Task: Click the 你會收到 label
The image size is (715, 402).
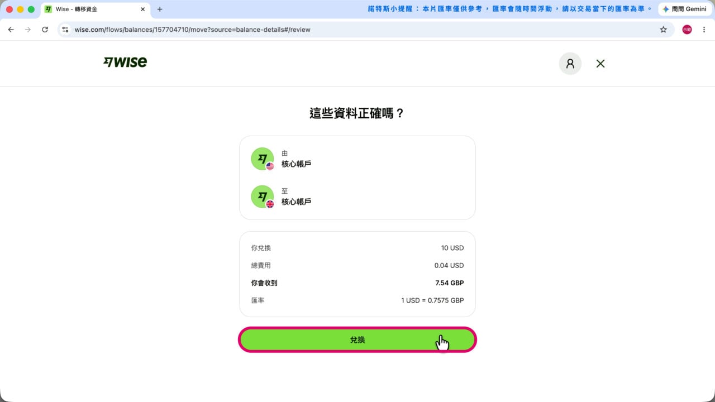Action: [264, 283]
